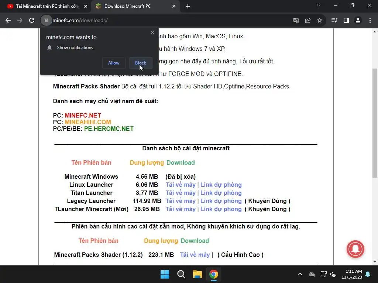Click Link dự phòng for TLauncher Minecraft
378x283 pixels.
click(221, 209)
